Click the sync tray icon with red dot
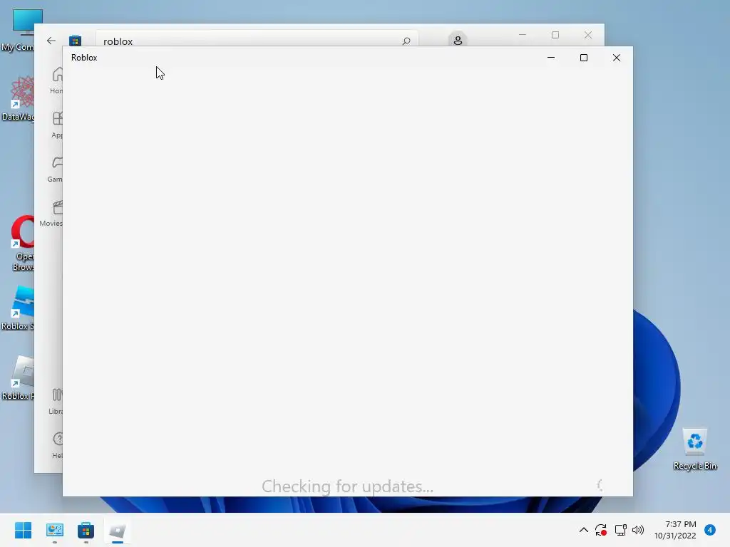 pyautogui.click(x=600, y=530)
